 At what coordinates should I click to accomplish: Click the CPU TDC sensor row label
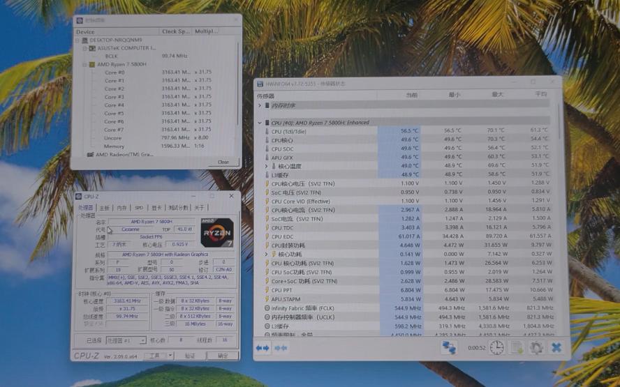[x=282, y=228]
